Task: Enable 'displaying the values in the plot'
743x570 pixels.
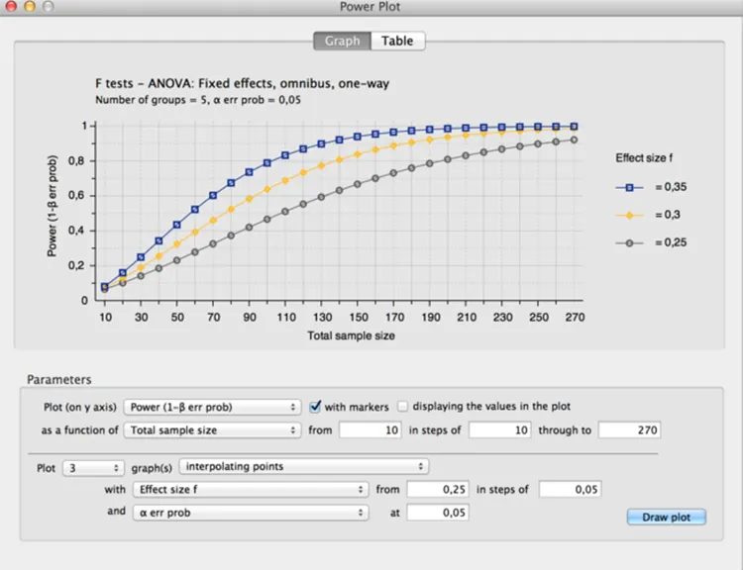Action: tap(402, 406)
